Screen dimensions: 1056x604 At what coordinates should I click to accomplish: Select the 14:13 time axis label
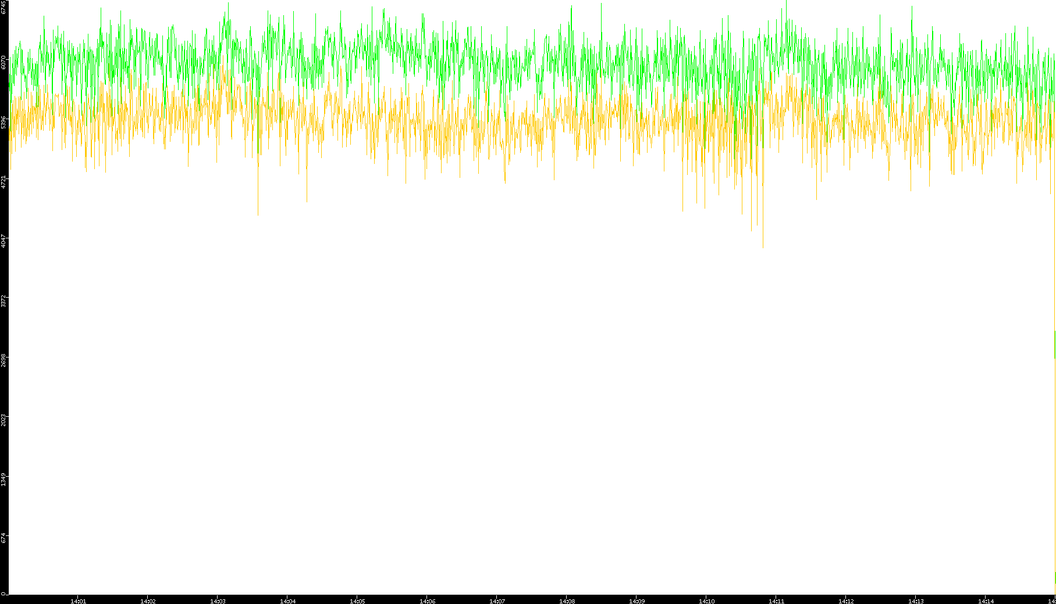click(x=916, y=601)
